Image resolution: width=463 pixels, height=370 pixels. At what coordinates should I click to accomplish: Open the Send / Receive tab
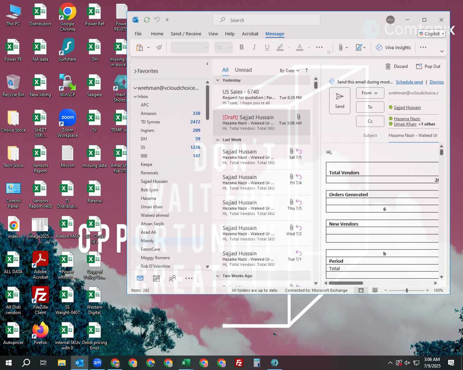tap(186, 34)
